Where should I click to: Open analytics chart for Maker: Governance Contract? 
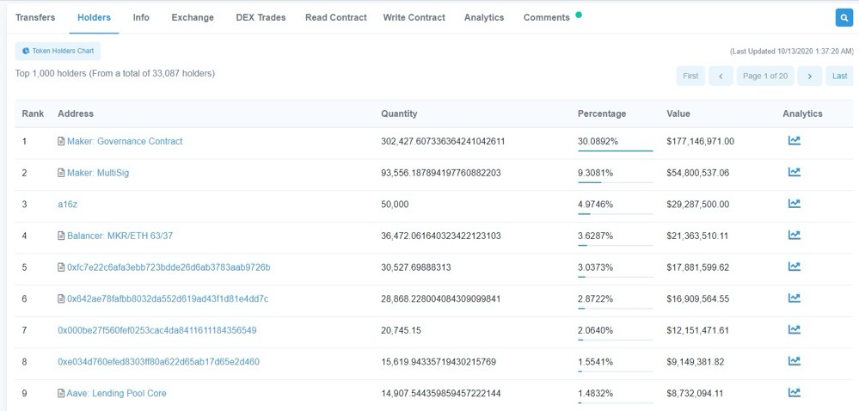click(x=794, y=141)
